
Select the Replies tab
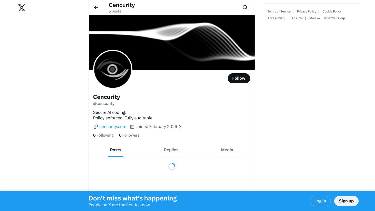pyautogui.click(x=171, y=150)
